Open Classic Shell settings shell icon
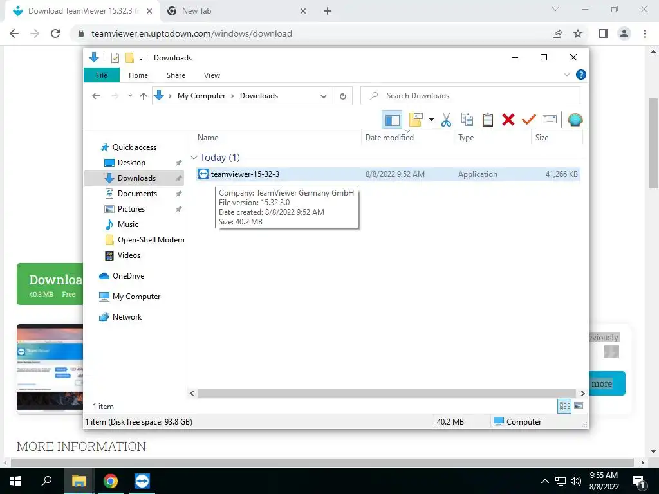The width and height of the screenshot is (659, 494). click(x=575, y=120)
